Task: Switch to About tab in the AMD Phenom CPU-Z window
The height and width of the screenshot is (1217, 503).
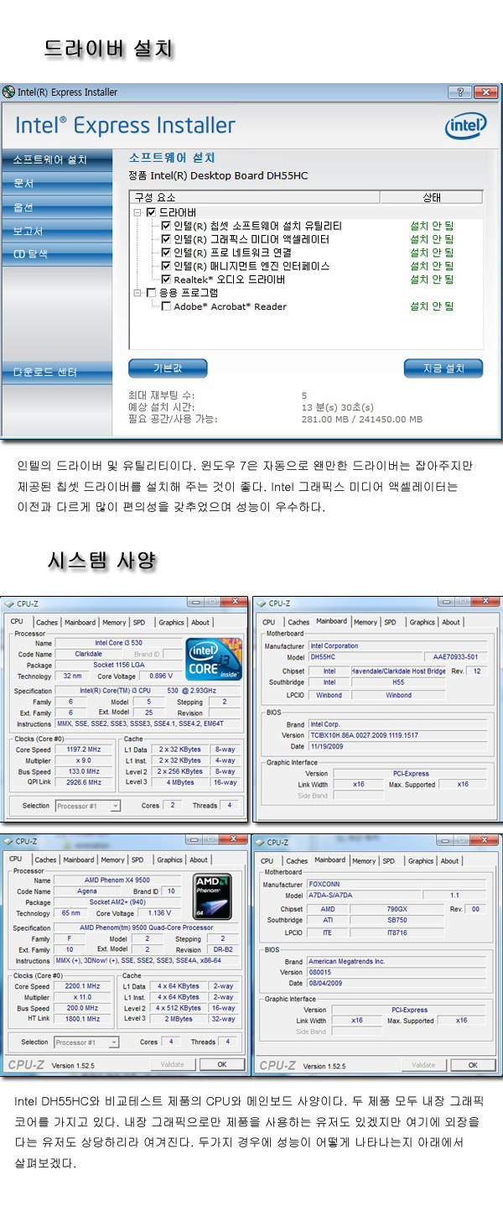Action: pos(199,859)
